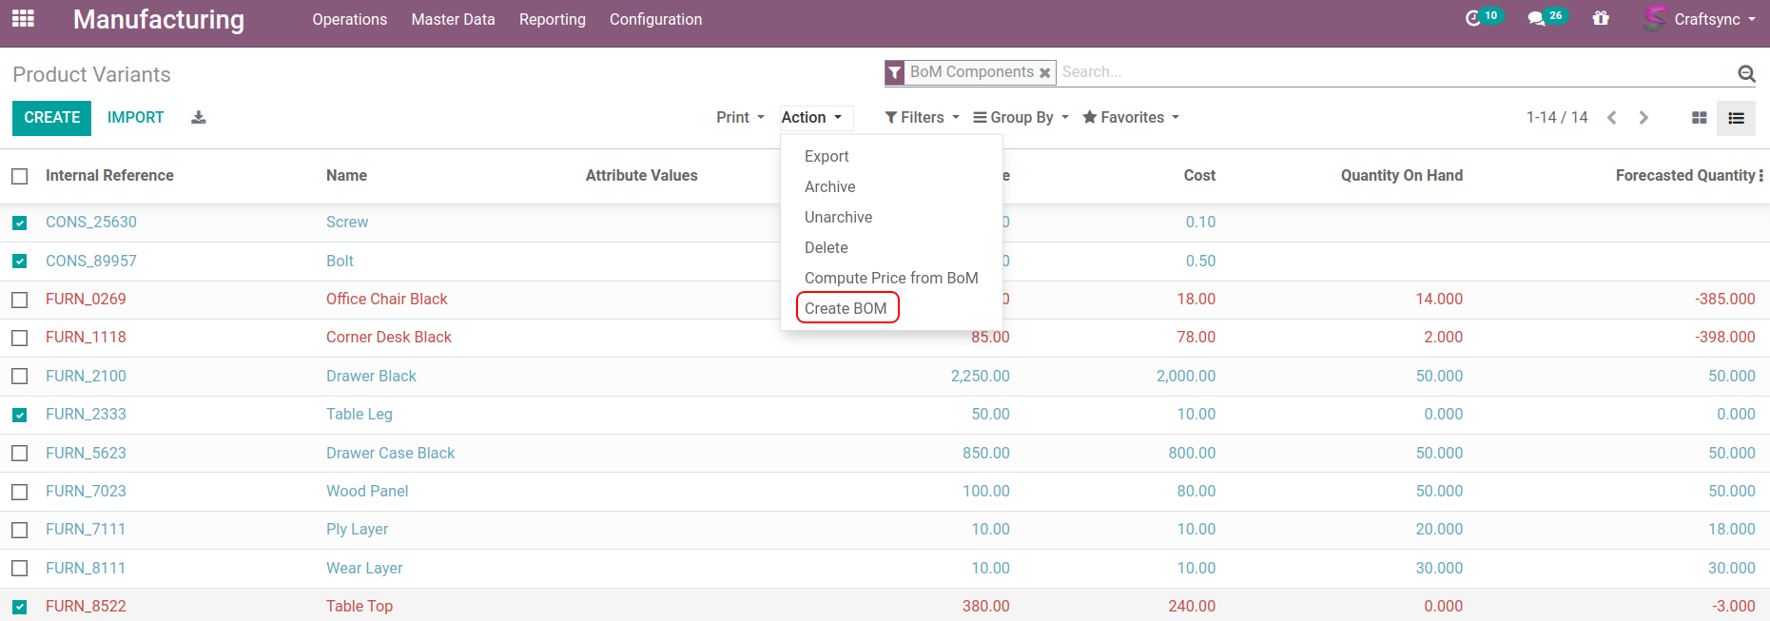Open the discuss messages chat icon
The image size is (1770, 621).
pyautogui.click(x=1536, y=19)
